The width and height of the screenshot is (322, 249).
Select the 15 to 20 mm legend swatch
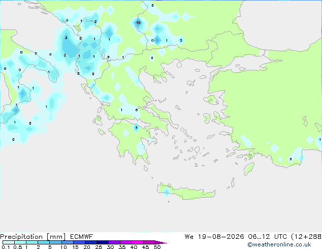pos(79,242)
